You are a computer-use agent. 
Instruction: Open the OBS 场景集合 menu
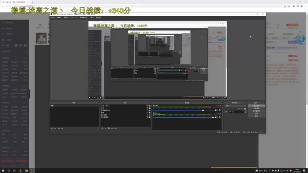[x=84, y=17]
